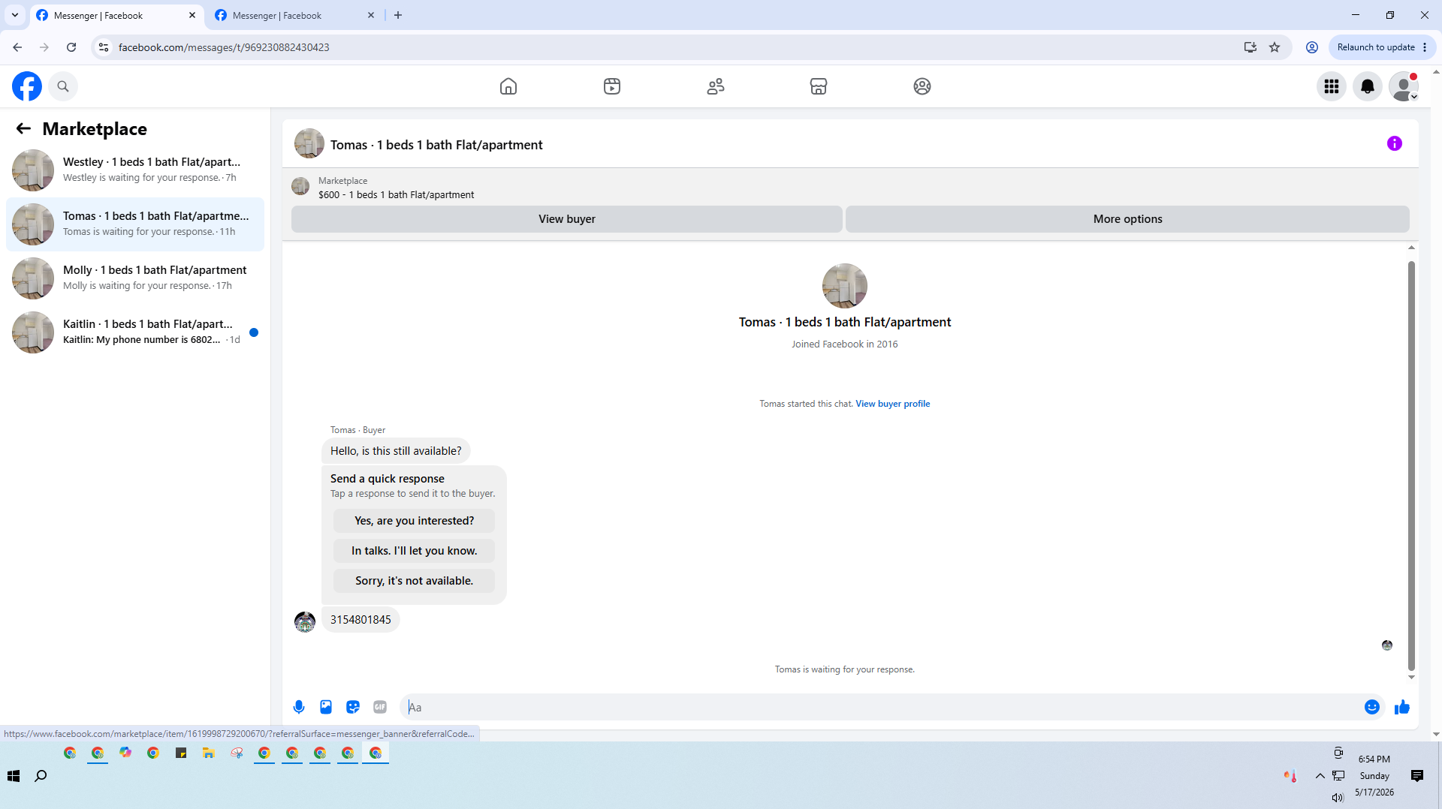The image size is (1442, 809).
Task: Open the taskbar volume control
Action: tap(1338, 798)
